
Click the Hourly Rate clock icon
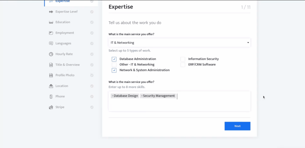51,54
